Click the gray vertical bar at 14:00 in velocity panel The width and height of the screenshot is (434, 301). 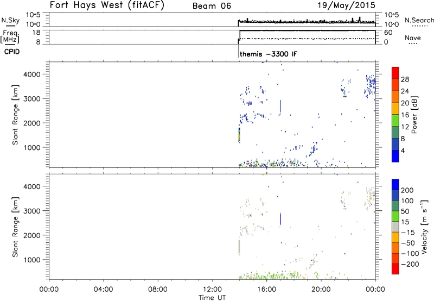239,247
